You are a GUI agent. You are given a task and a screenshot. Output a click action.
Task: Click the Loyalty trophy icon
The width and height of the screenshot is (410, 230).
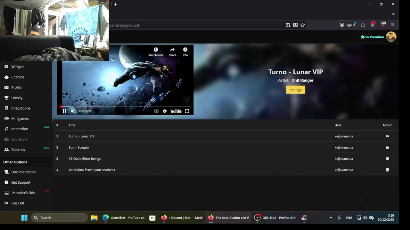(6, 98)
